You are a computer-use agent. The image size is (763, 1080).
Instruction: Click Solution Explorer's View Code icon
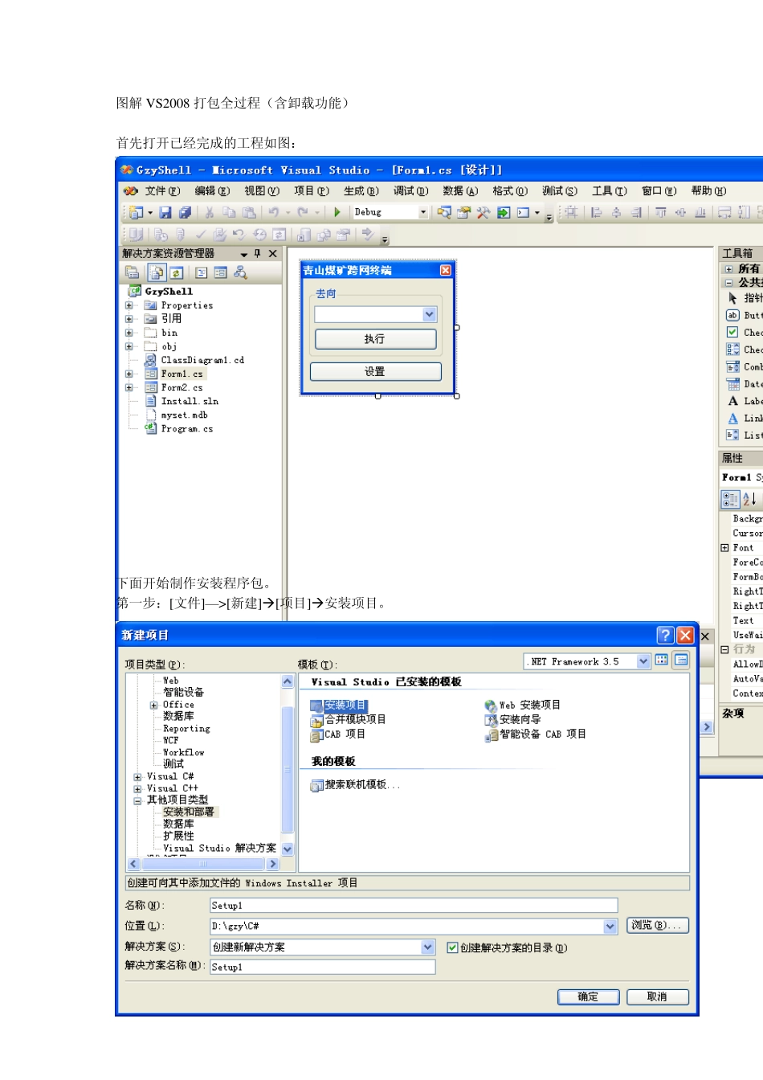[x=202, y=272]
